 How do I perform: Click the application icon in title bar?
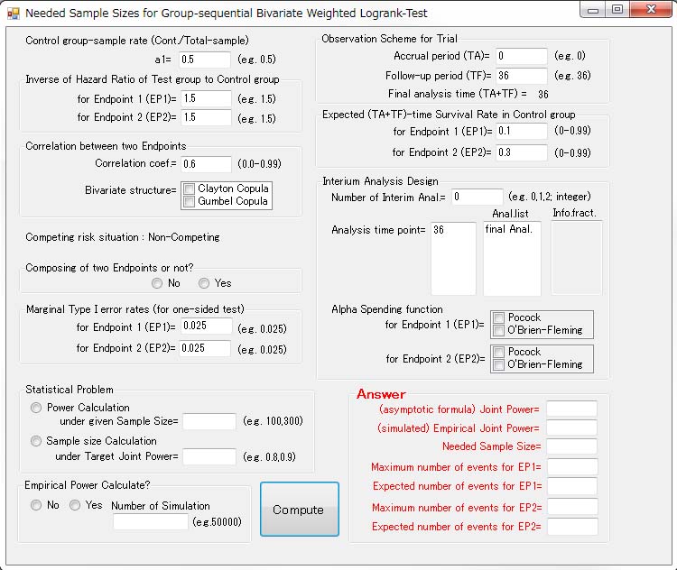(14, 14)
